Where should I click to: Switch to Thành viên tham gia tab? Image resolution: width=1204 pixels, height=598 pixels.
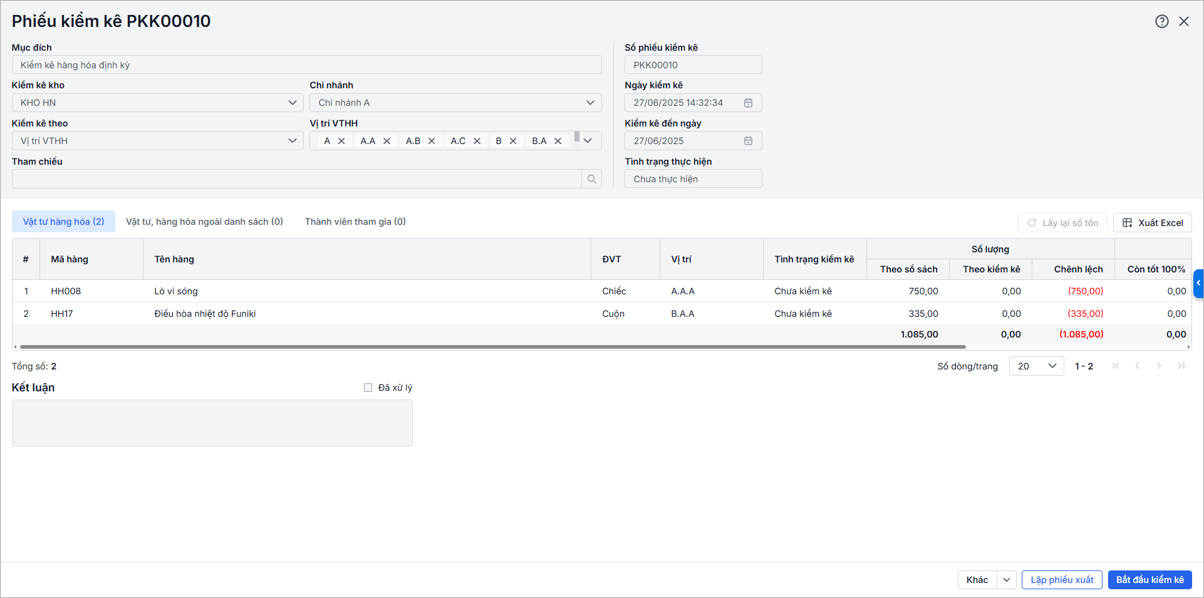pos(355,222)
